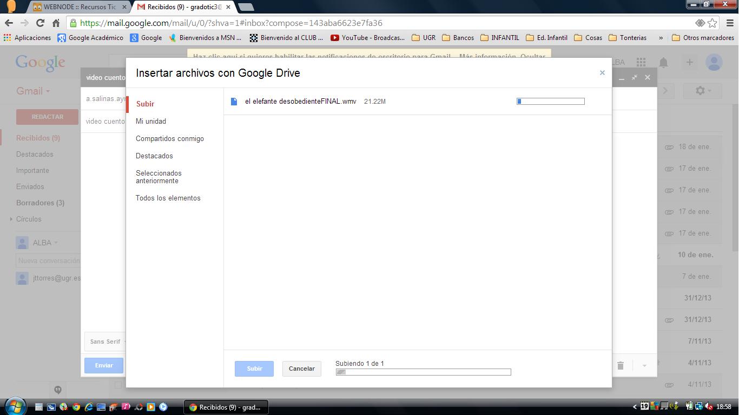Image resolution: width=739 pixels, height=415 pixels.
Task: Click the Google logo
Action: (41, 62)
